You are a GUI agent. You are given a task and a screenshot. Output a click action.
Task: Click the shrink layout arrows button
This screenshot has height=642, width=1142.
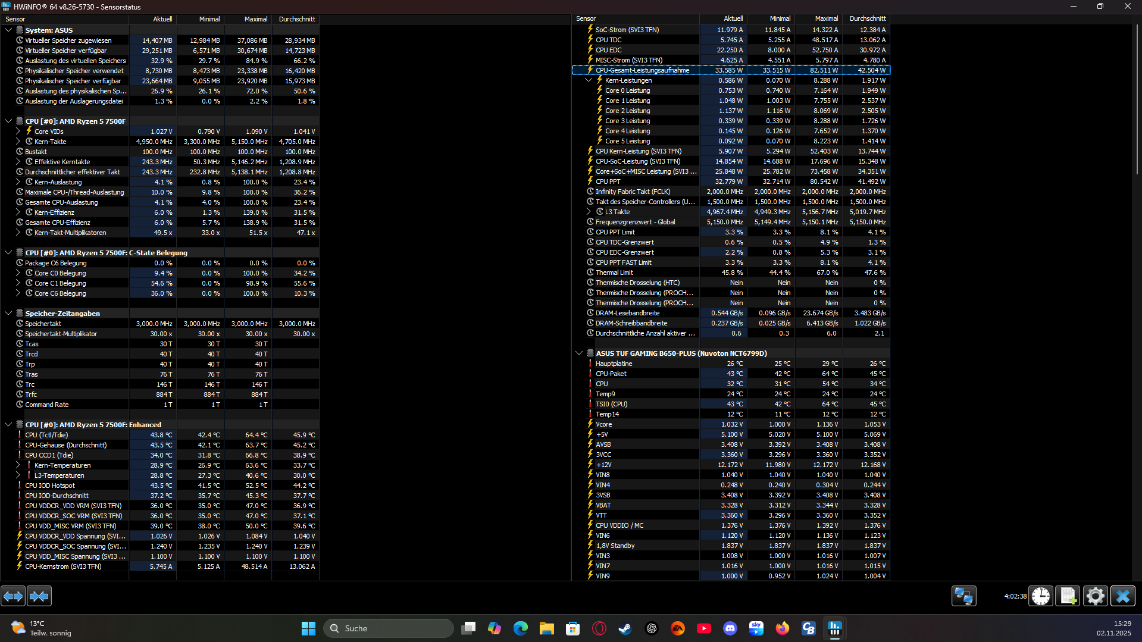click(x=39, y=596)
